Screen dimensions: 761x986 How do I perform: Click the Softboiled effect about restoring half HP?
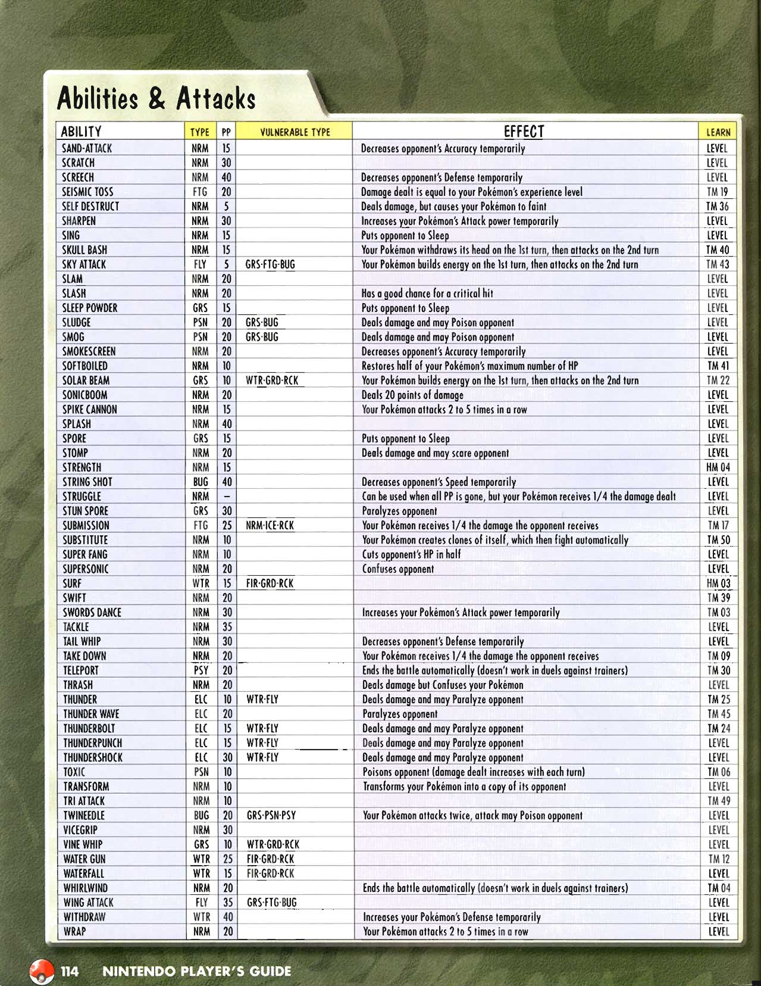pyautogui.click(x=469, y=366)
